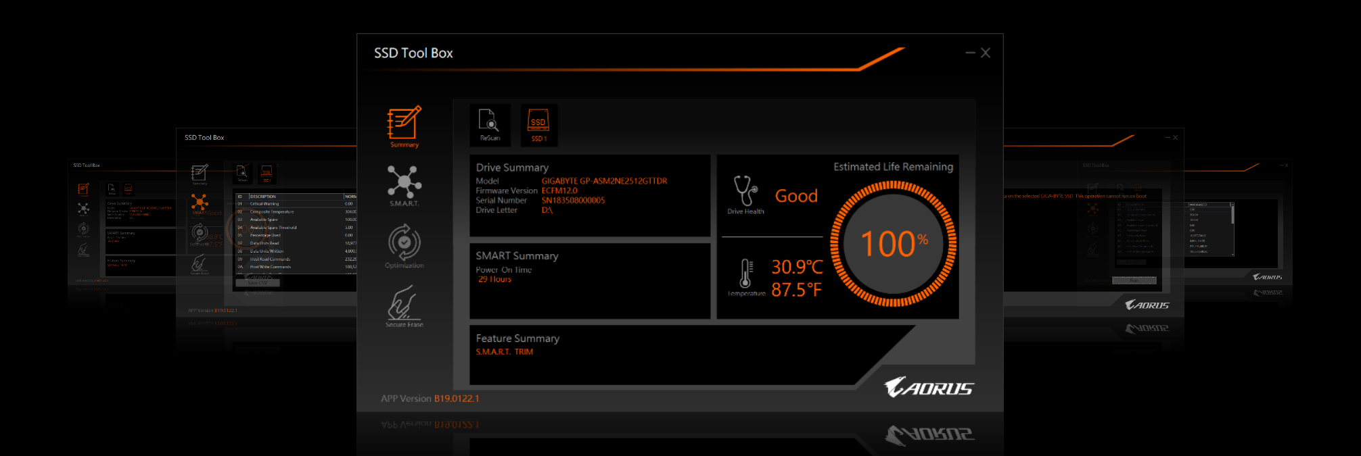Open Optimization in the front window sidebar
The image size is (1361, 456).
pyautogui.click(x=405, y=246)
